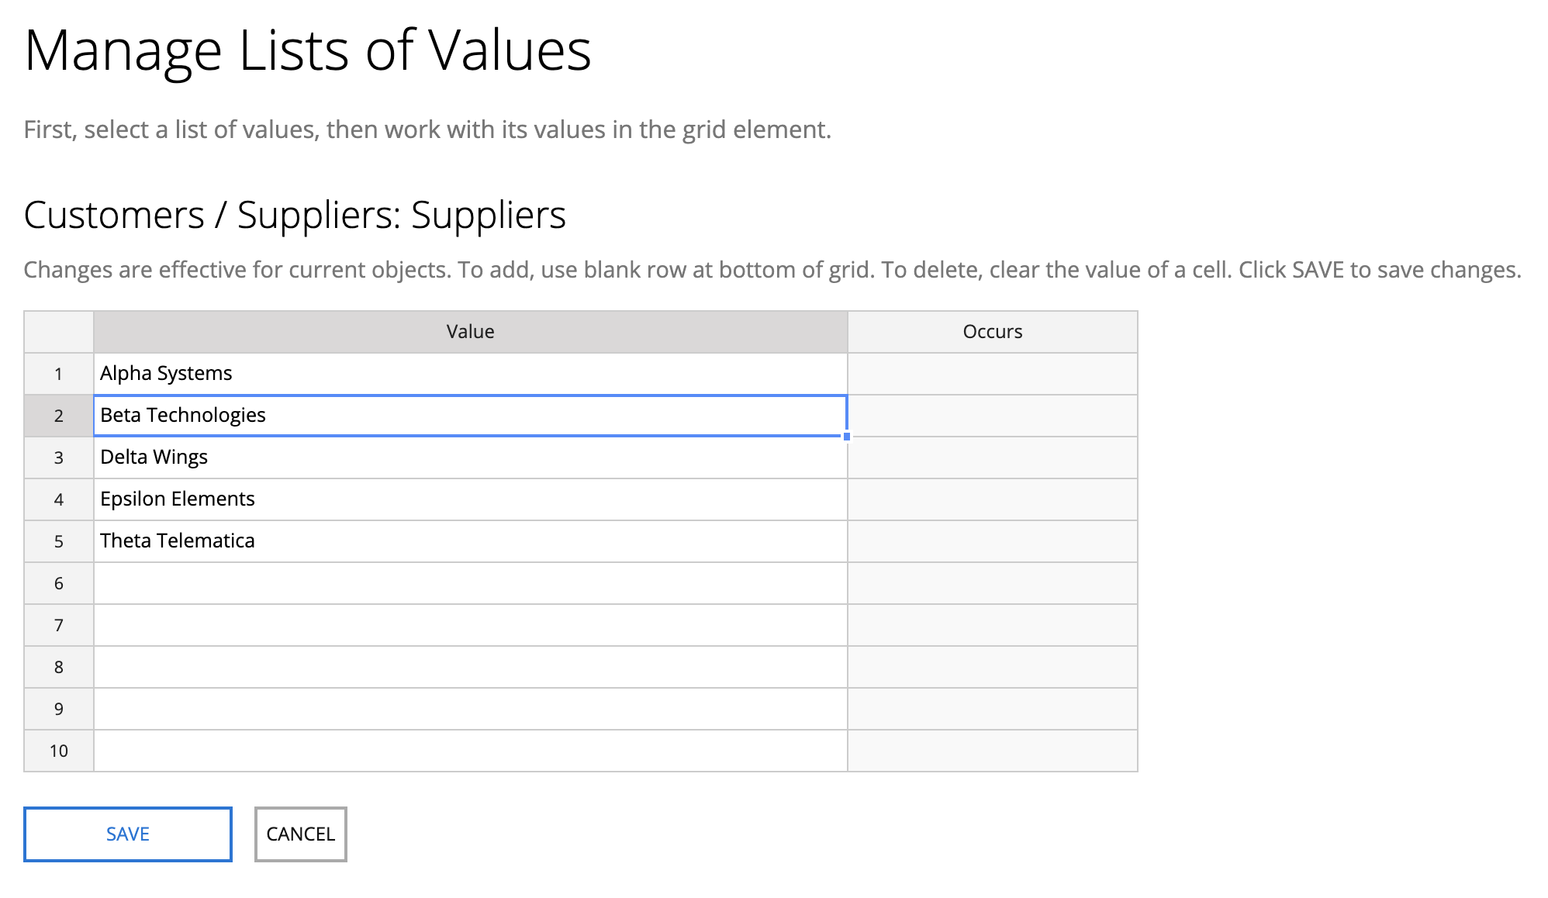Select the Beta Technologies cell
1548x898 pixels.
[x=470, y=416]
